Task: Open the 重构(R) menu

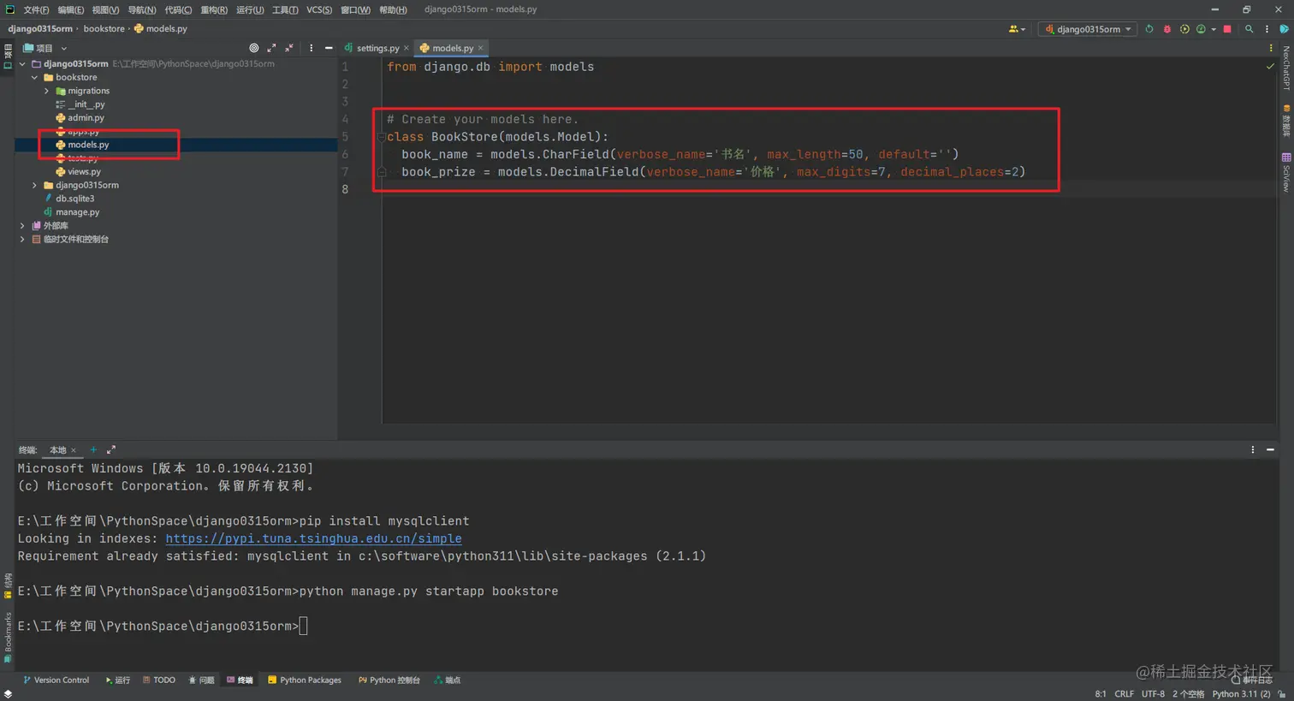Action: pos(214,9)
